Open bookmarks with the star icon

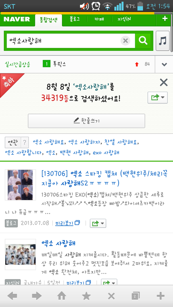click(x=86, y=296)
